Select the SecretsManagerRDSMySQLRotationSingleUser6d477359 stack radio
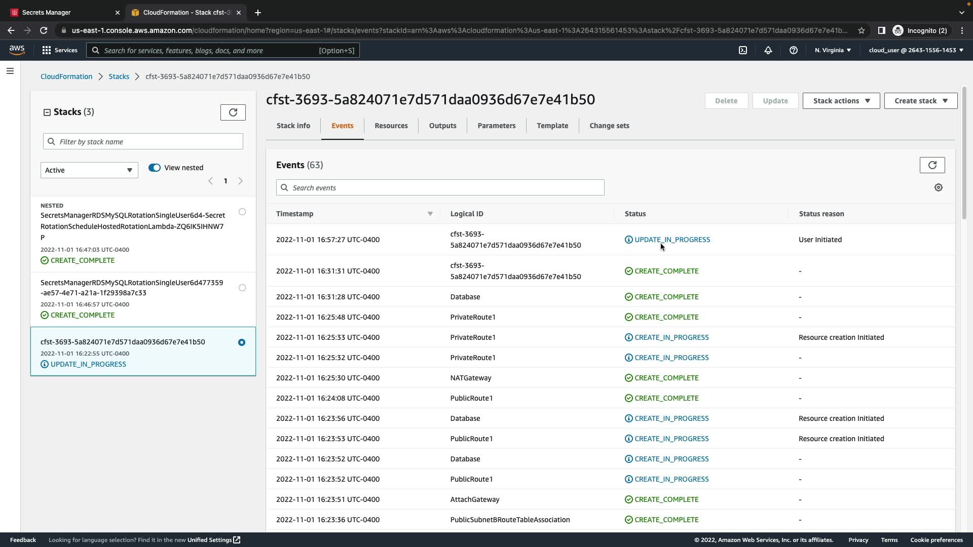 tap(242, 288)
